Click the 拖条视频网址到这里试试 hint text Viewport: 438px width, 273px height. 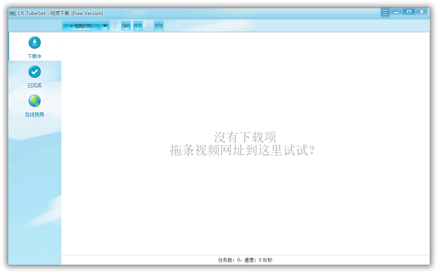click(243, 150)
